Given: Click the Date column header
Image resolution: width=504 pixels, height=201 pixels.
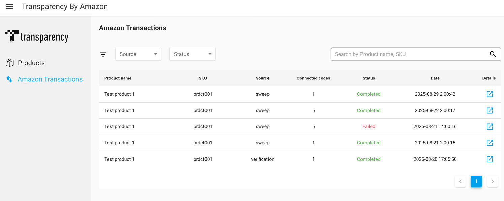Looking at the screenshot, I should [x=435, y=78].
